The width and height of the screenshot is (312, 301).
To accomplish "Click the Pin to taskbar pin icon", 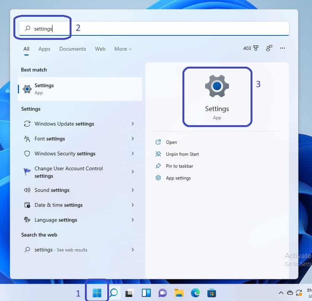I will pos(158,166).
